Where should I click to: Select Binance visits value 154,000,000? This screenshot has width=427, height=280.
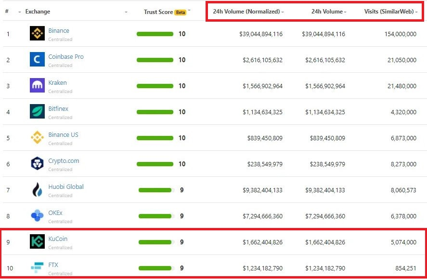point(401,34)
